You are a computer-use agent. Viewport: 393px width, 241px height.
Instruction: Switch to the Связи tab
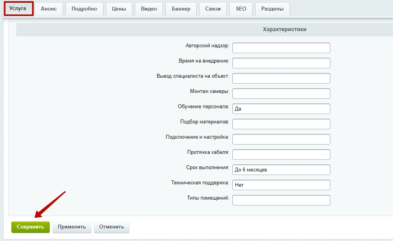213,9
